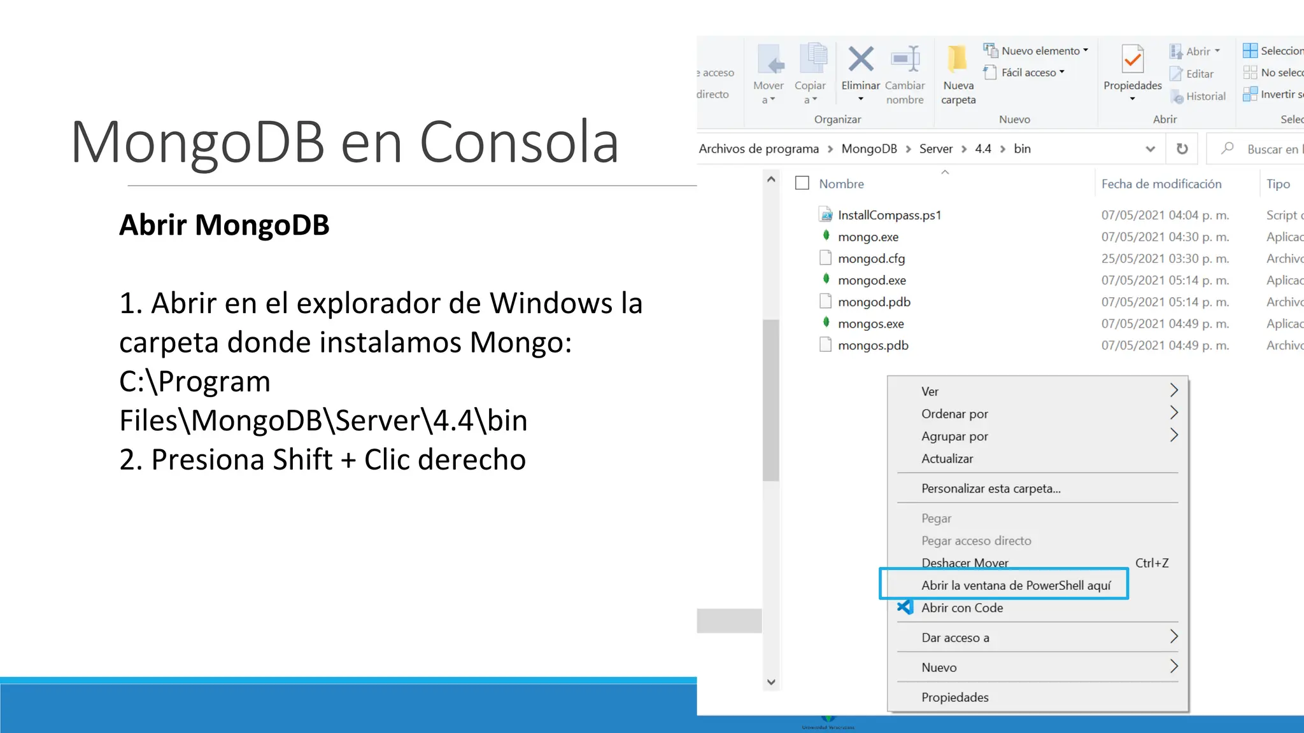Screen dimensions: 1304x733
Task: Select InstallCompass.ps1 file icon
Action: [826, 214]
